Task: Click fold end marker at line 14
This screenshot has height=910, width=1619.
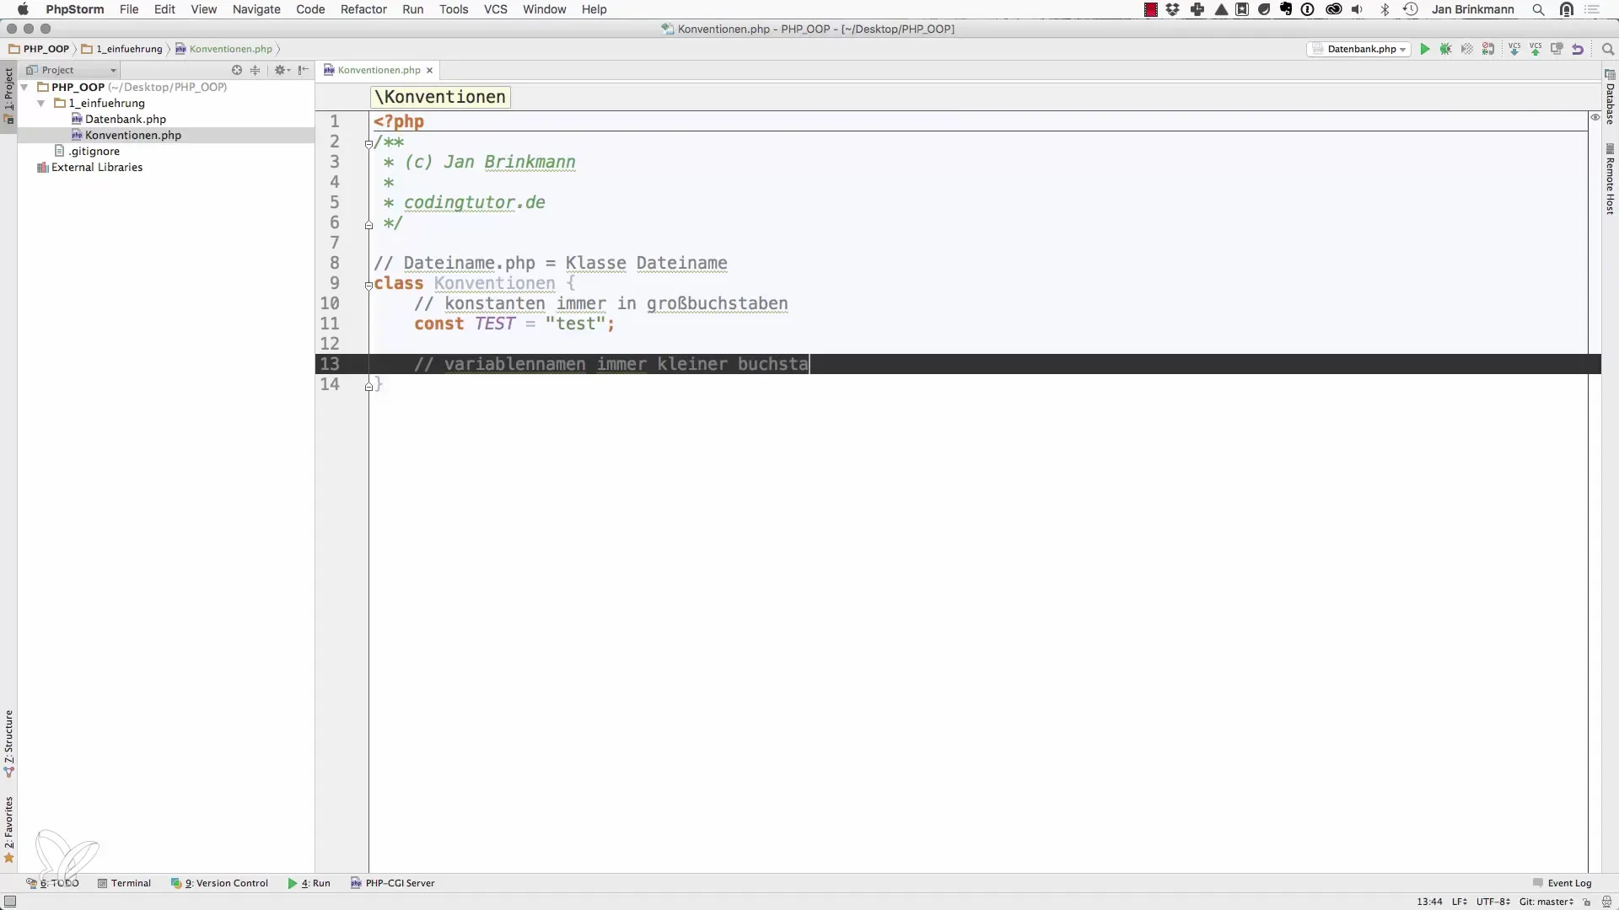Action: coord(368,387)
